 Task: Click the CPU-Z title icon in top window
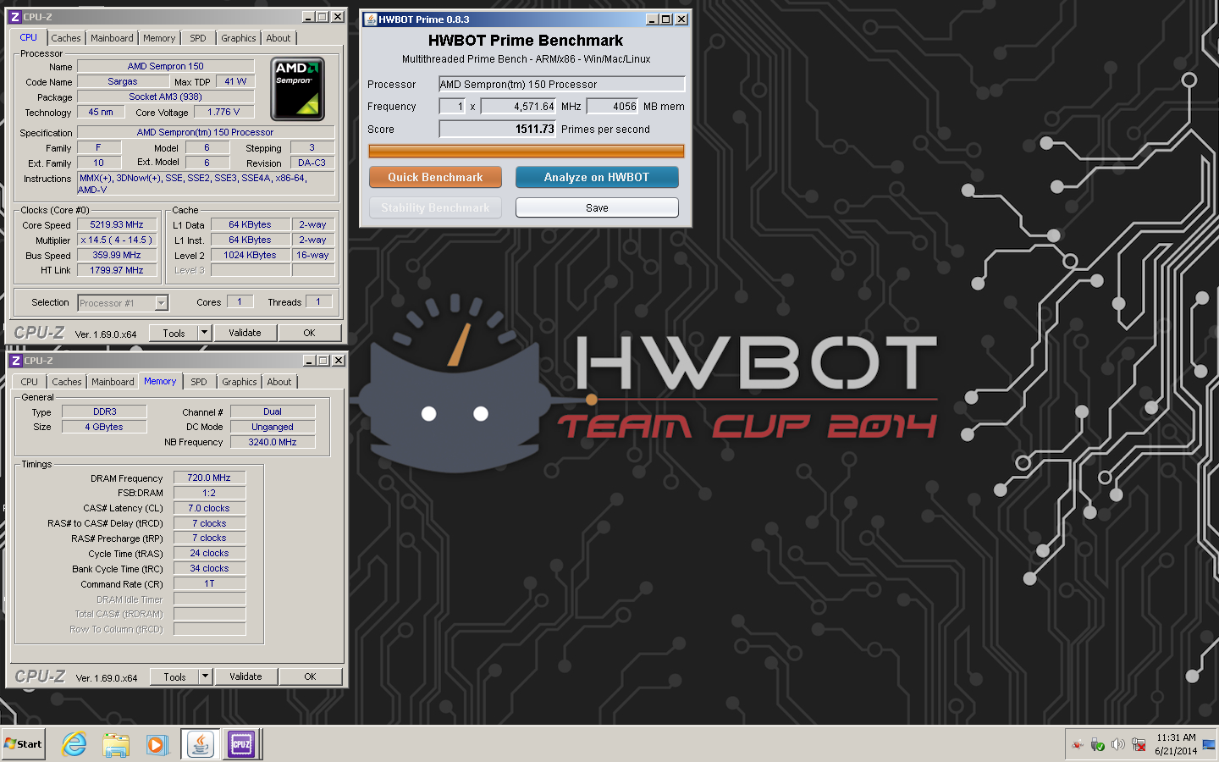click(14, 17)
